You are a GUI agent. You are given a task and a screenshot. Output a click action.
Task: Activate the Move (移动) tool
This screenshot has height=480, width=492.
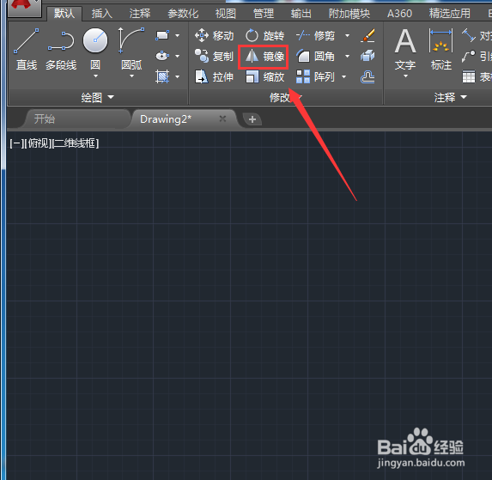tap(214, 36)
